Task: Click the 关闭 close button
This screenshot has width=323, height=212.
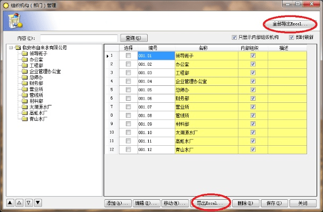Action: (303, 204)
